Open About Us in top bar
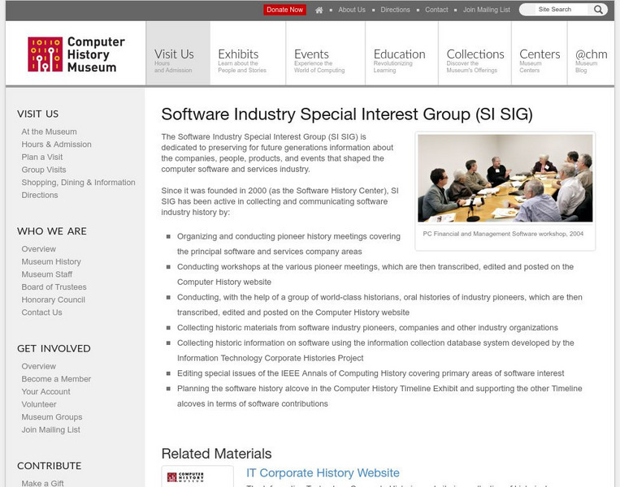Image resolution: width=620 pixels, height=487 pixels. click(352, 10)
